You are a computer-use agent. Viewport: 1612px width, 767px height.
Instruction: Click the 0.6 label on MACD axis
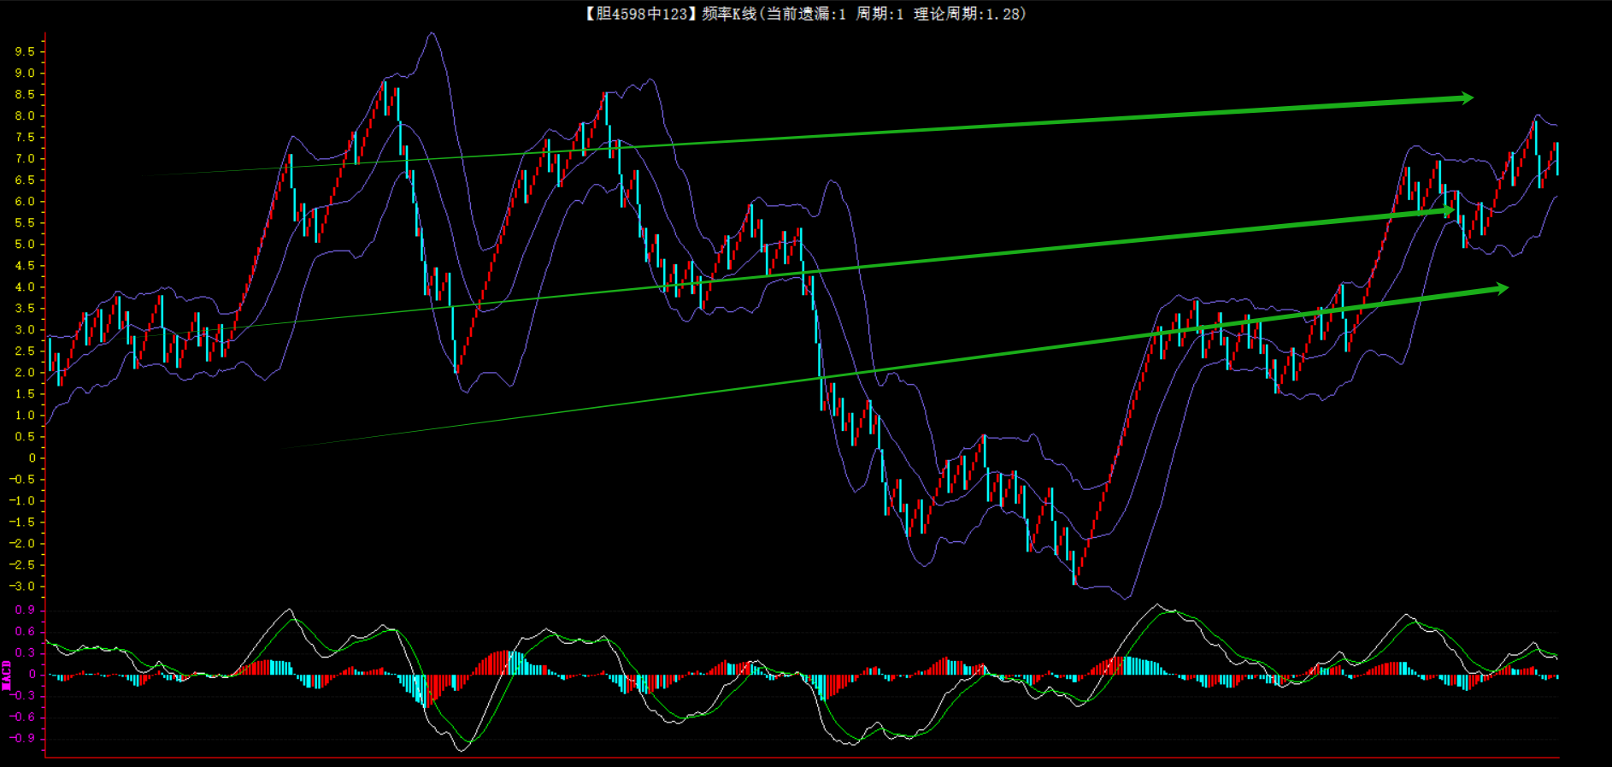tap(25, 632)
